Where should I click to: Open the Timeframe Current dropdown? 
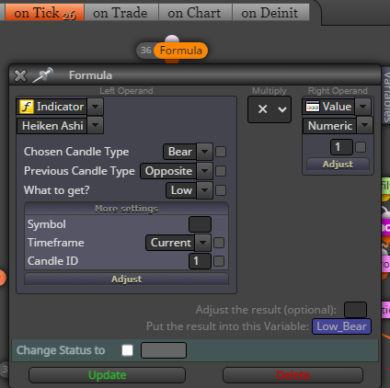coord(178,243)
